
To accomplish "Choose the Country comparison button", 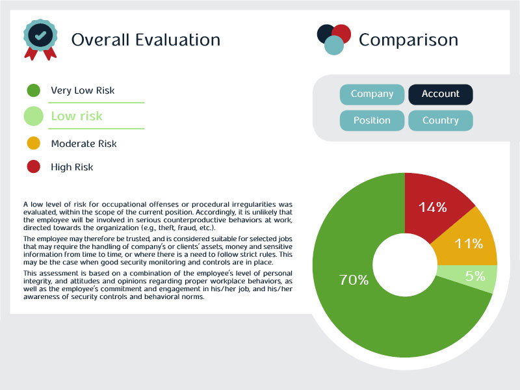I will 440,120.
